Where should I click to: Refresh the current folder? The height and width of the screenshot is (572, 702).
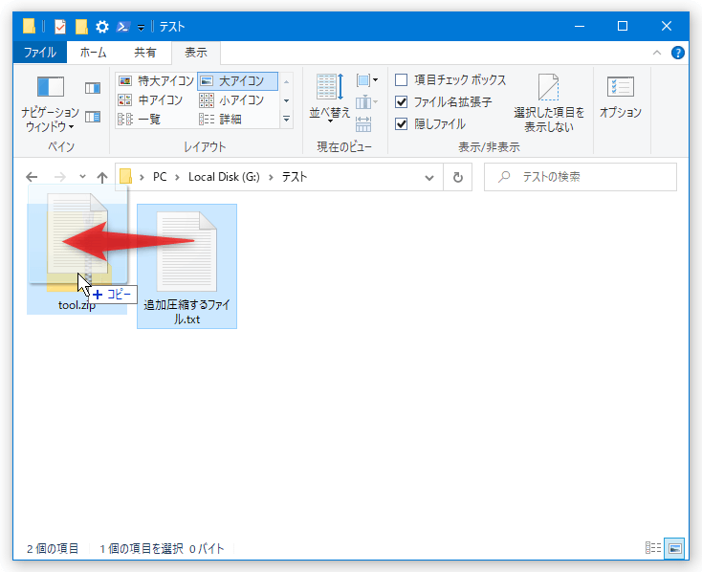click(x=457, y=178)
